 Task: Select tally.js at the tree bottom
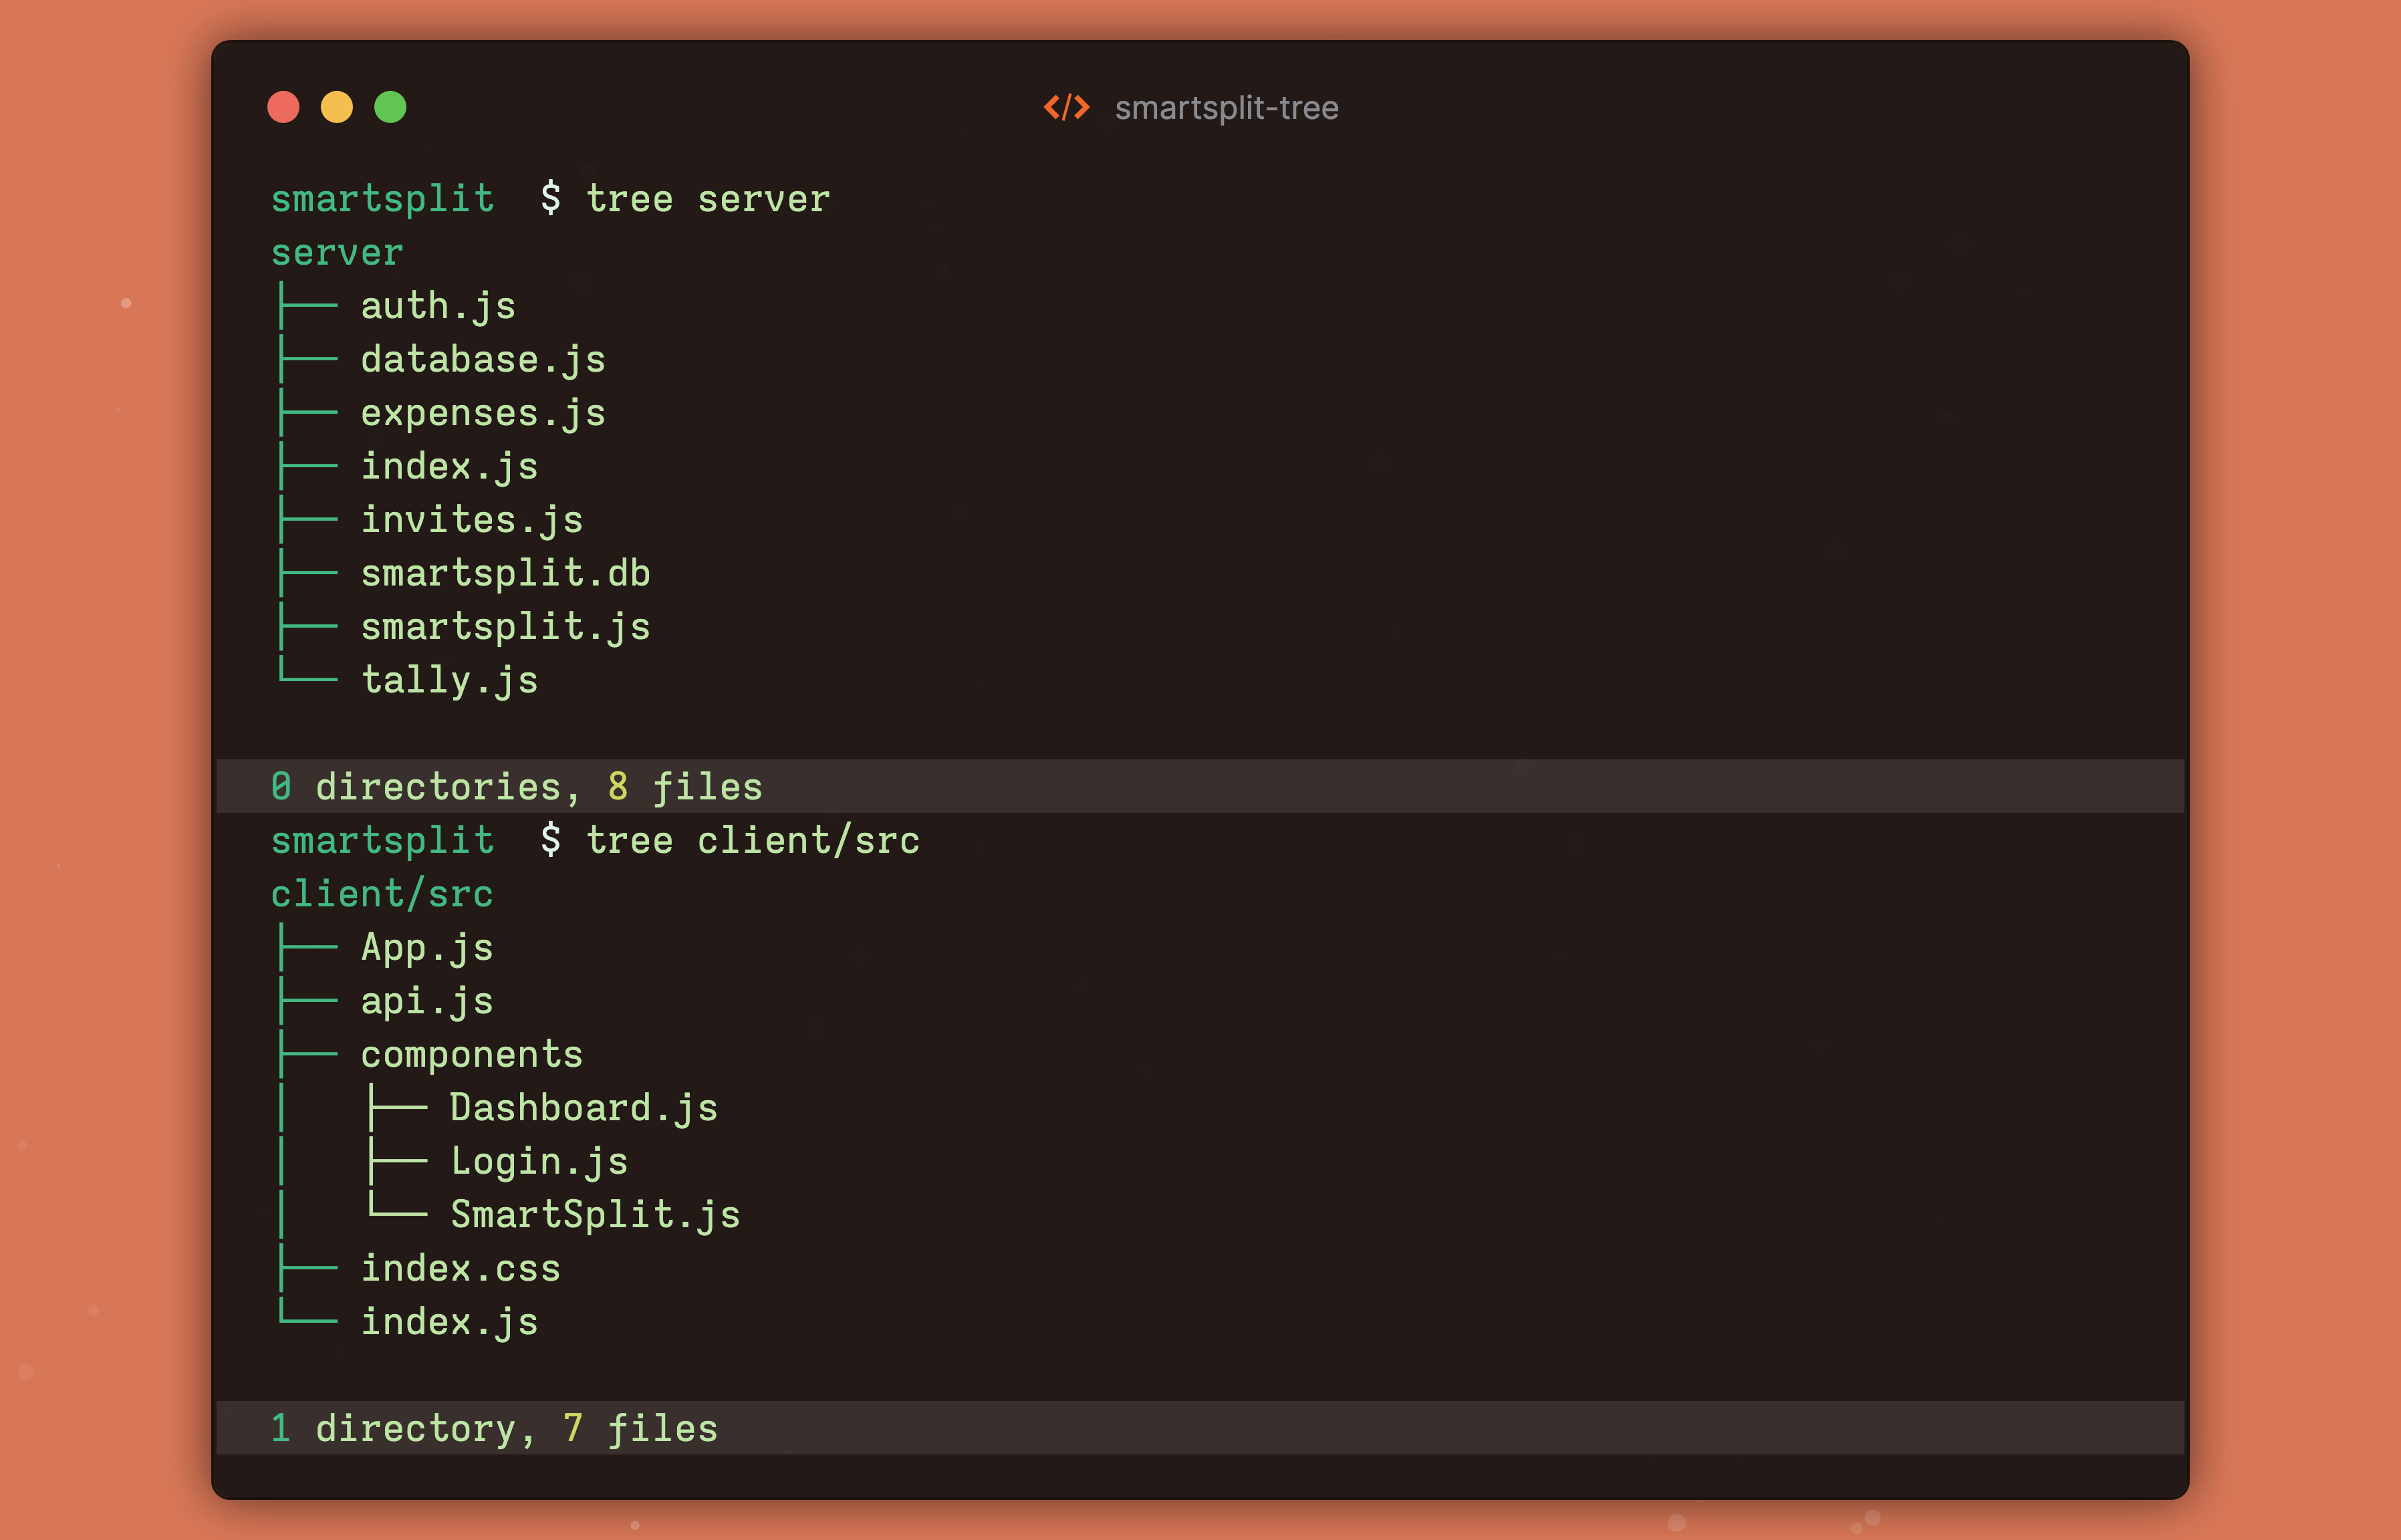449,681
